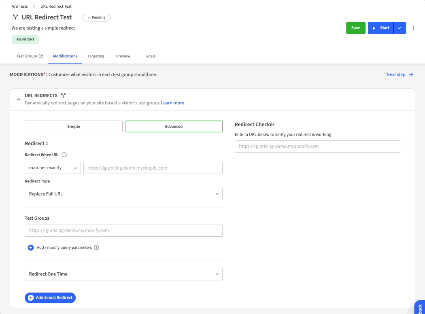Focus the Redirect Checker URL field
Screen dimensions: 425x314
317,146
